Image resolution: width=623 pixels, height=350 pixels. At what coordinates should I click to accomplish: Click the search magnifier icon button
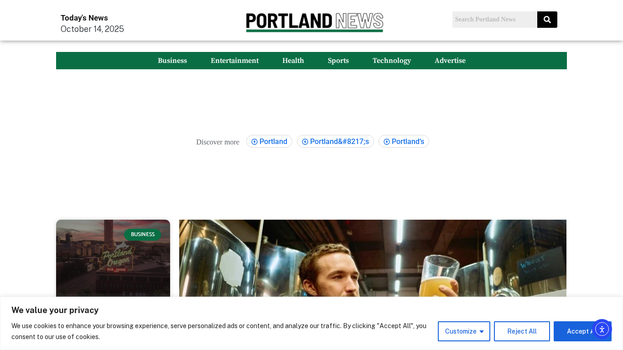point(547,20)
